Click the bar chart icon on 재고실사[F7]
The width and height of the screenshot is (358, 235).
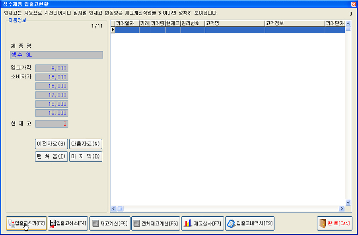(188, 223)
